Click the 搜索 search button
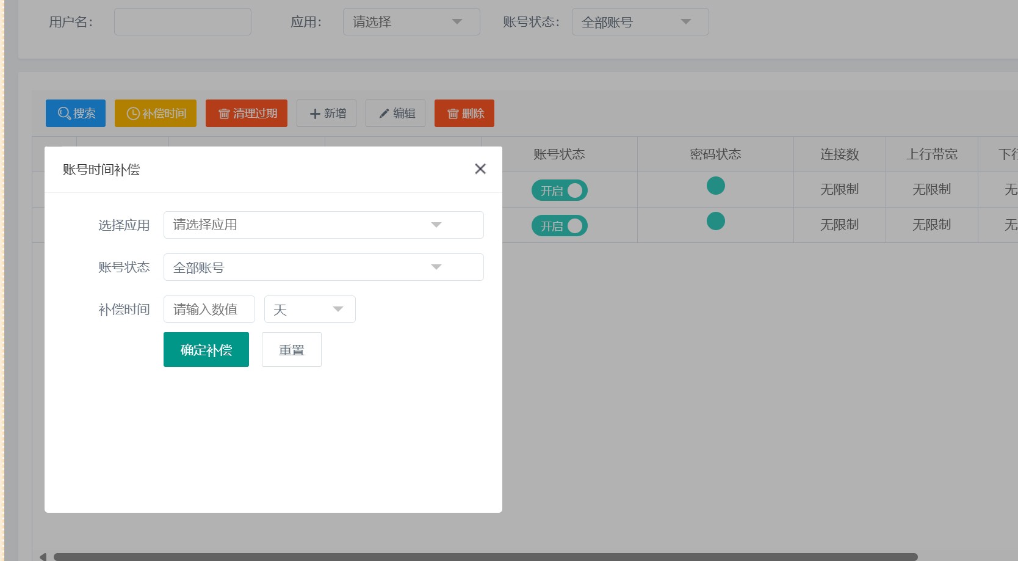This screenshot has height=561, width=1018. coord(76,114)
